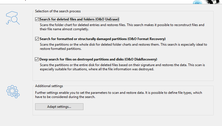The image size is (222, 126).
Task: Click the 'Further settings enable you' paragraph
Action: tap(119, 95)
